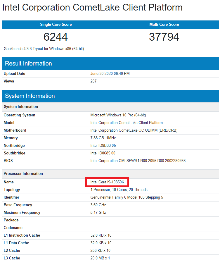
Task: Click the Package label
Action: 11,220
